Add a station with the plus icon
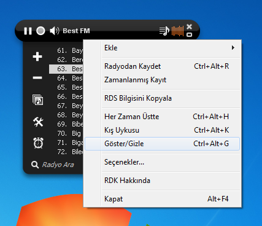Image resolution: width=262 pixels, height=226 pixels. coord(37,56)
